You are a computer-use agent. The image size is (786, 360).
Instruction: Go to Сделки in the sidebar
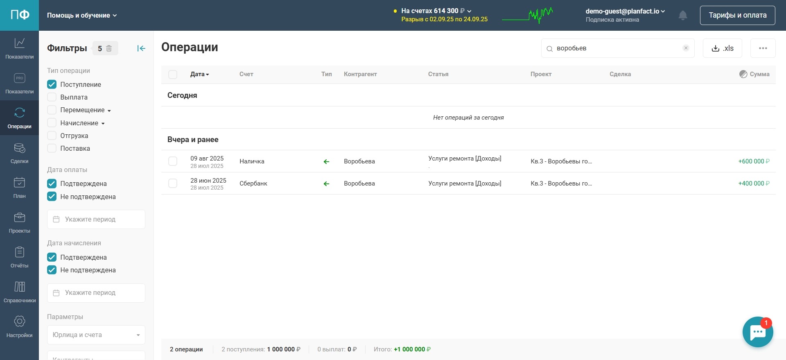pyautogui.click(x=19, y=153)
